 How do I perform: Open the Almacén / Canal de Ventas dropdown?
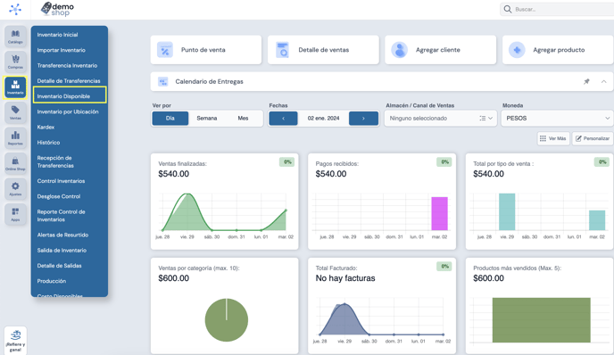pos(441,119)
